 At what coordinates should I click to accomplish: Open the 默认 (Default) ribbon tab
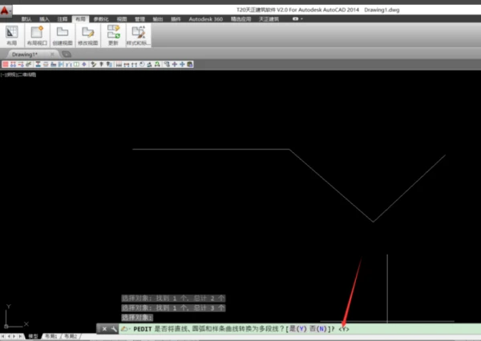(x=26, y=17)
